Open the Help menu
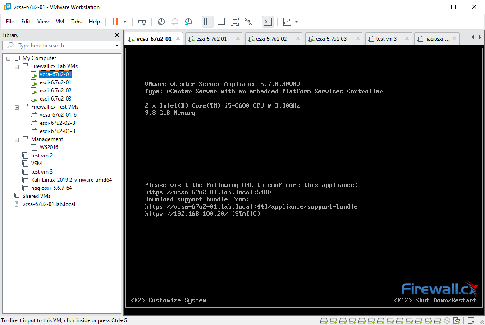Viewport: 485px width, 325px height. (x=94, y=22)
